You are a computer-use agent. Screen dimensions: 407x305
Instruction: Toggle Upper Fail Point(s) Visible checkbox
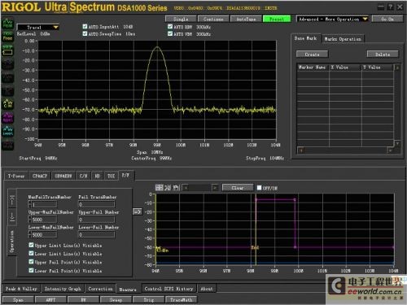pyautogui.click(x=31, y=262)
